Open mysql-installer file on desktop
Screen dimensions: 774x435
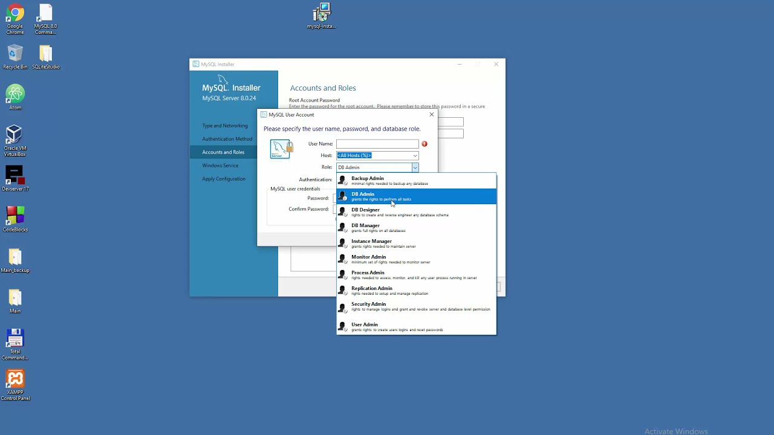tap(322, 16)
